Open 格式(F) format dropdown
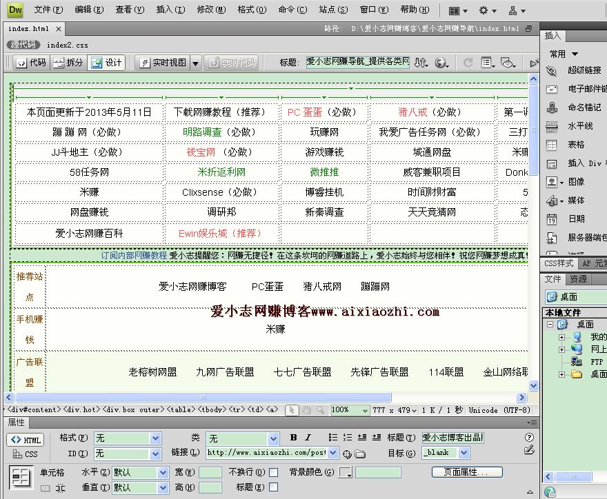Viewport: 607px width, 499px height. tap(155, 438)
